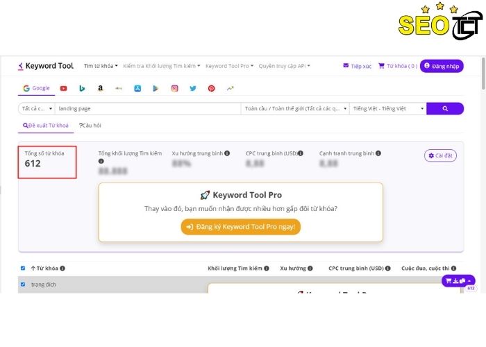Select the Google source tab
This screenshot has height=347, width=486.
[36, 88]
